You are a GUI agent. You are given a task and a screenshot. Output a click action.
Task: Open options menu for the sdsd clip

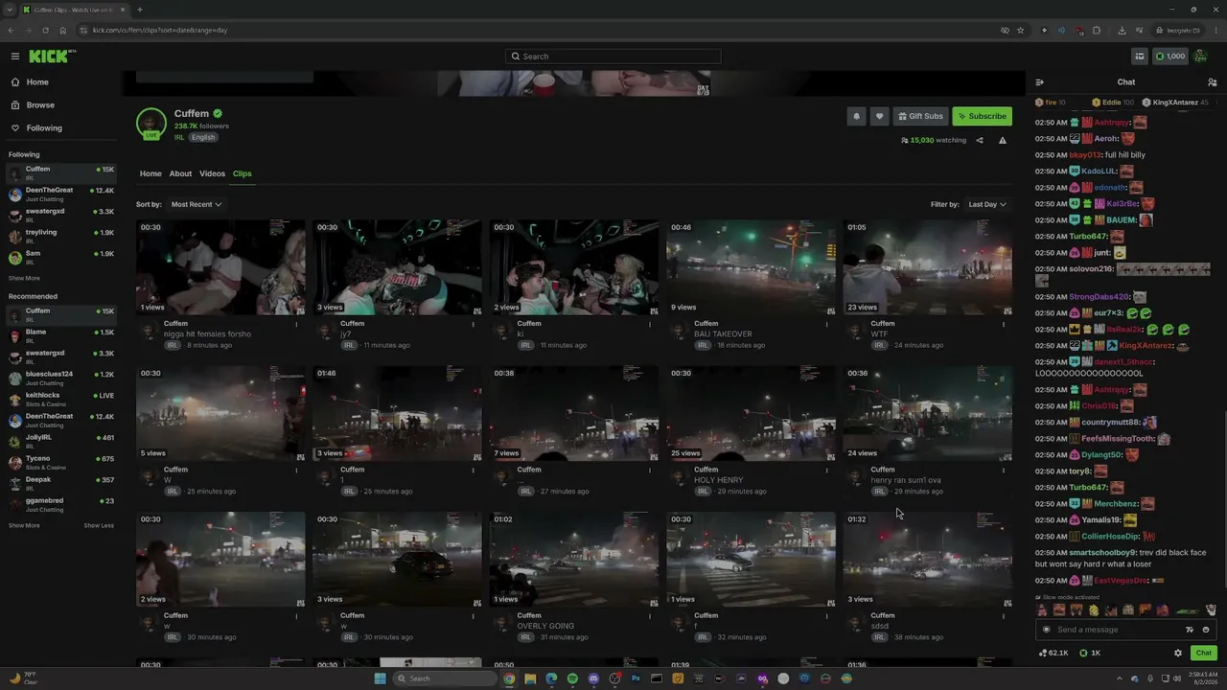[x=1004, y=615]
